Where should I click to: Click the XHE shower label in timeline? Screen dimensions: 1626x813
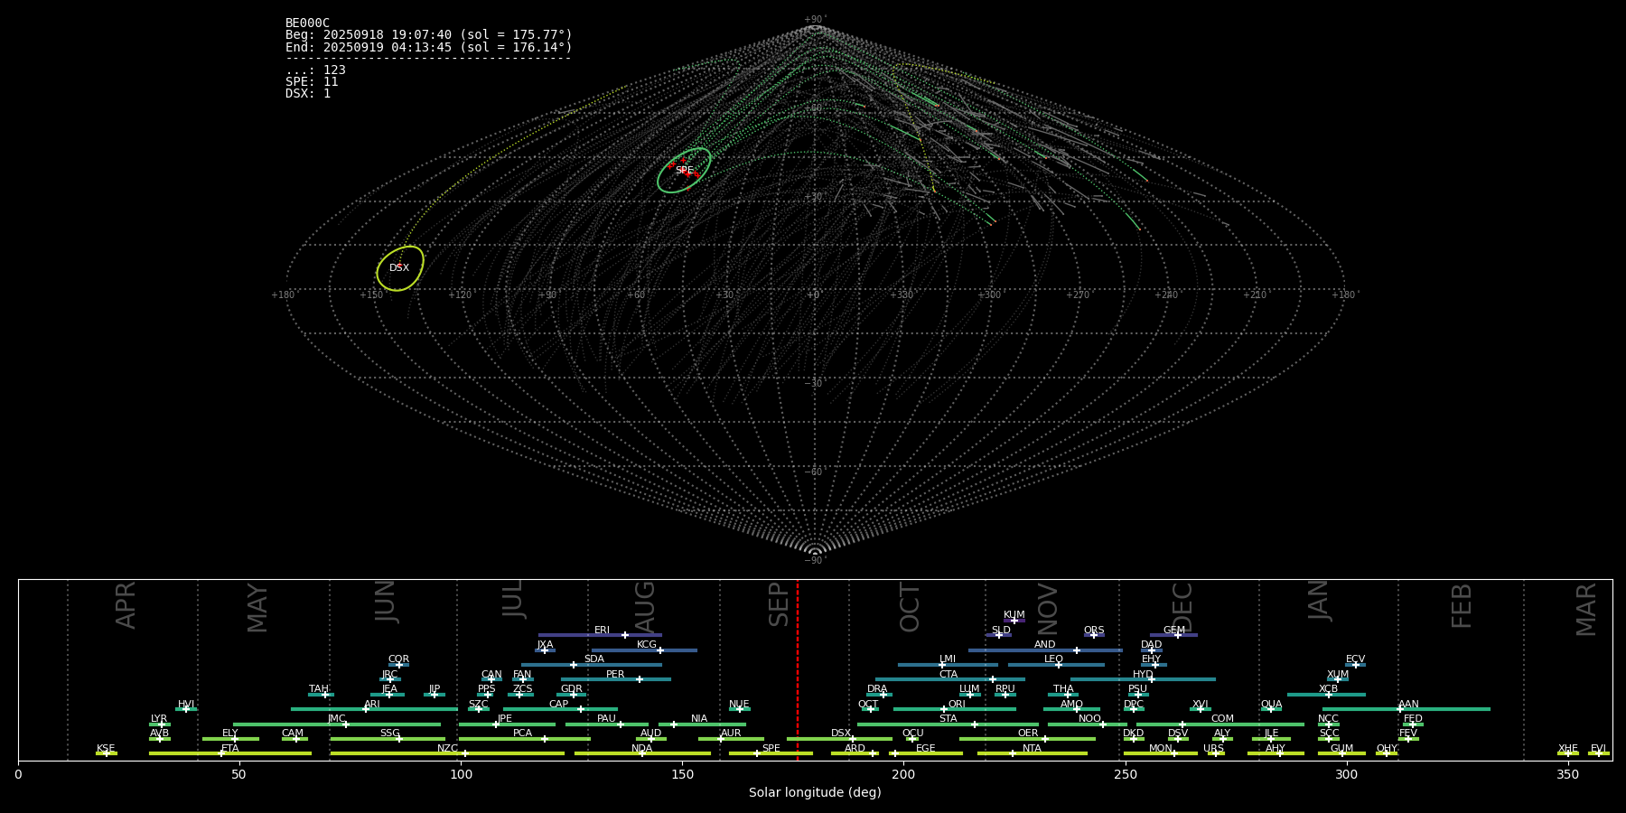pyautogui.click(x=1568, y=749)
